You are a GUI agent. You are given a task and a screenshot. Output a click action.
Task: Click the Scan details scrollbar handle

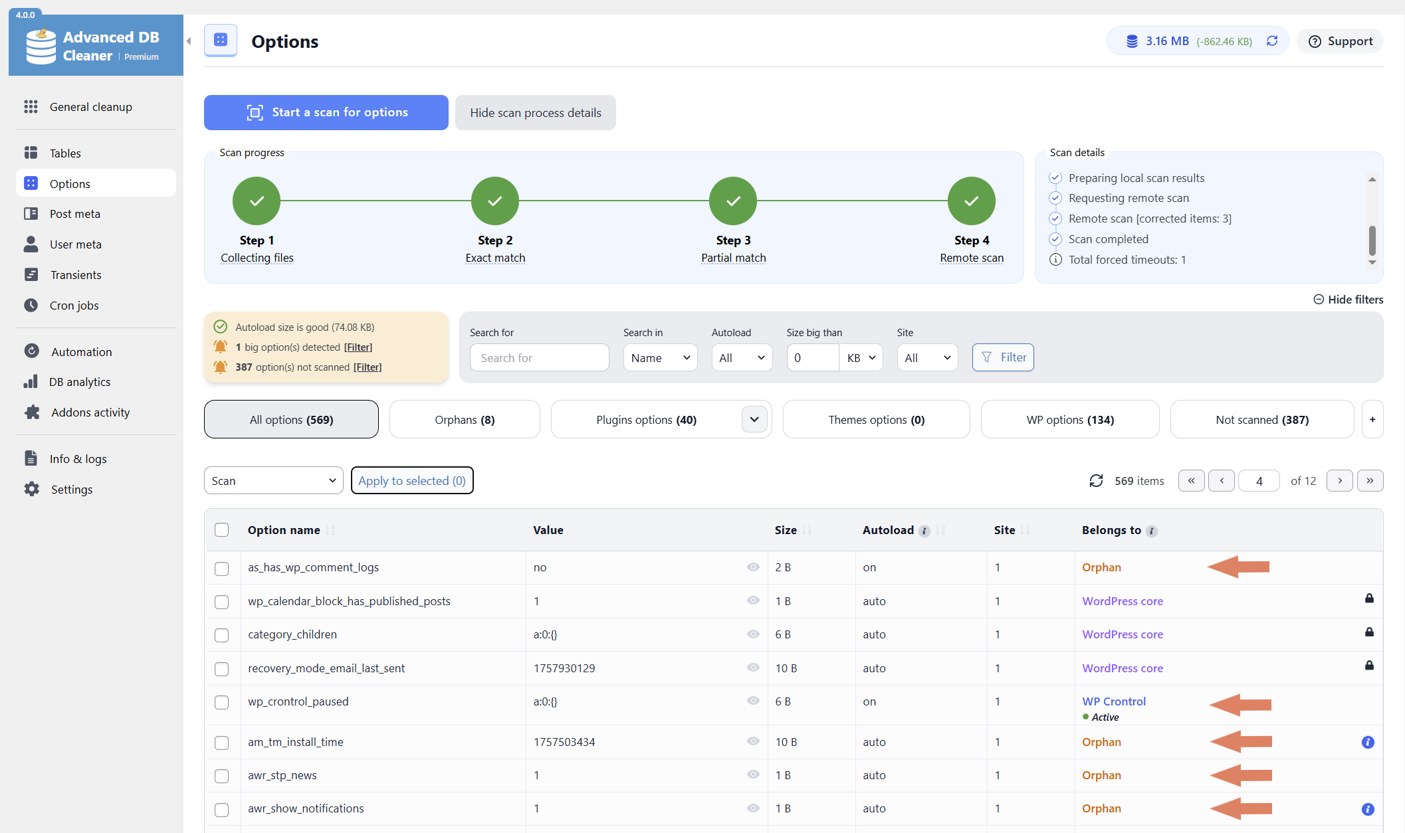pyautogui.click(x=1372, y=240)
